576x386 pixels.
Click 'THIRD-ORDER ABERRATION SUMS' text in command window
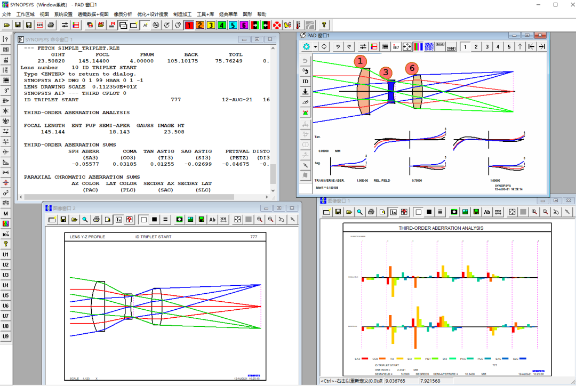[70, 144]
